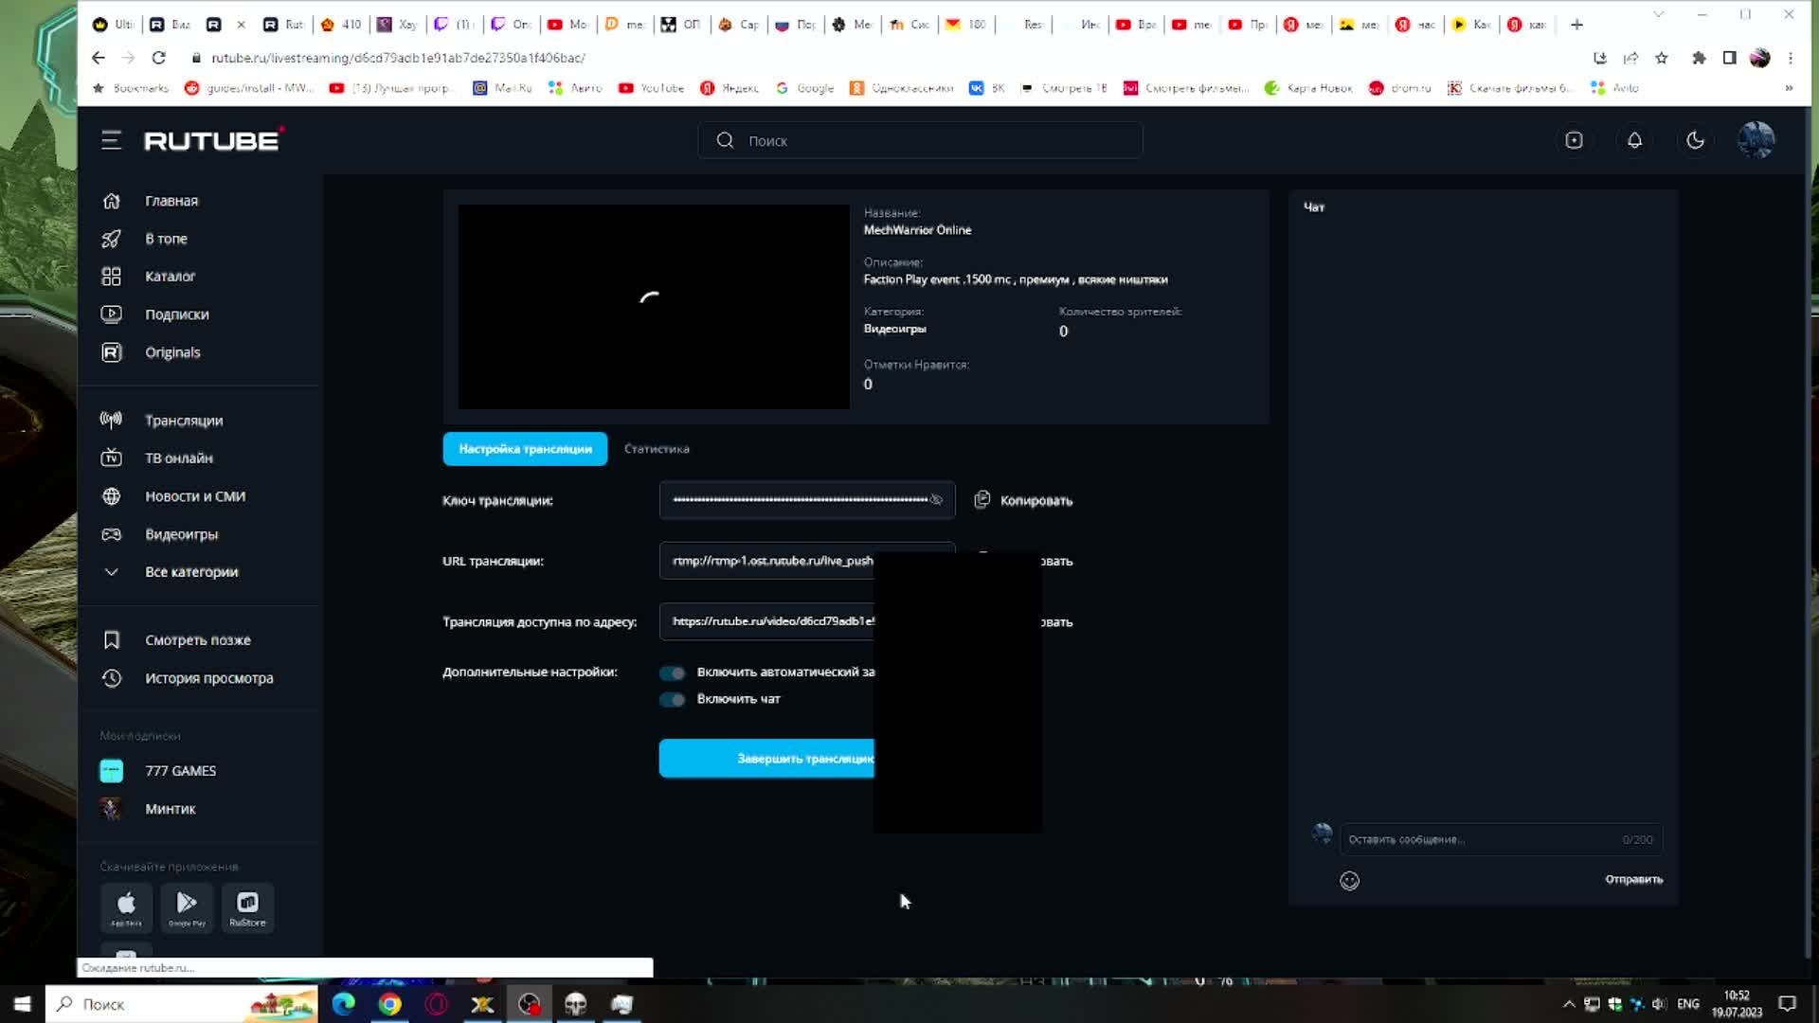Expand Все категории in the sidebar
Image resolution: width=1819 pixels, height=1023 pixels.
coord(190,572)
